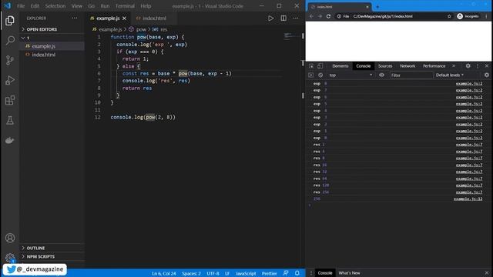Click the notifications bell in status bar
Screen dimensions: 493x277
[x=297, y=273]
